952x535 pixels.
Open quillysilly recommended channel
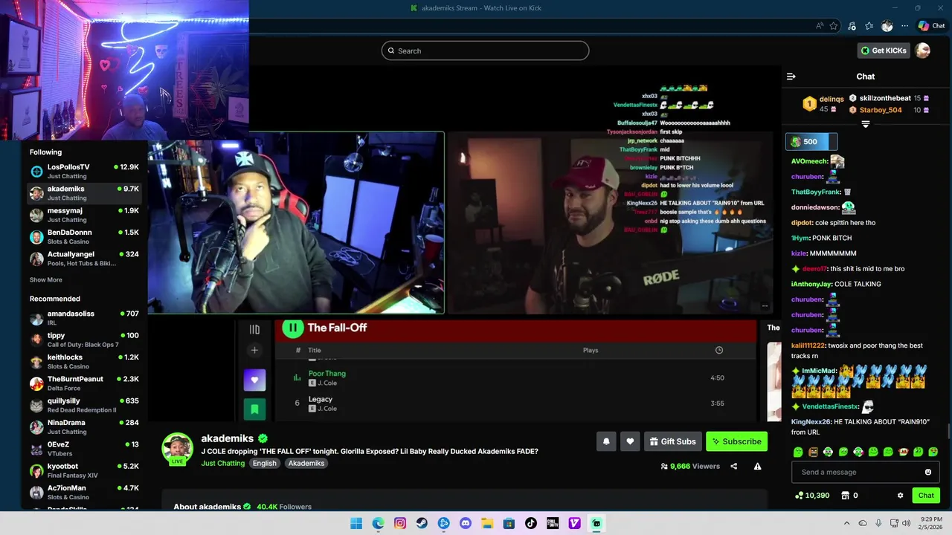[x=84, y=405]
